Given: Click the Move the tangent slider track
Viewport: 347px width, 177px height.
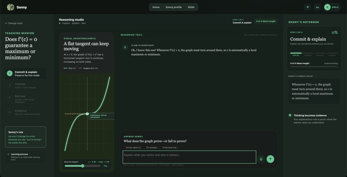Looking at the screenshot, I should click(83, 166).
